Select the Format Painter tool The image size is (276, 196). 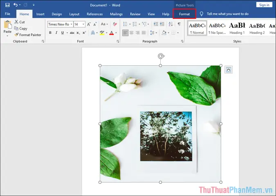pyautogui.click(x=28, y=35)
